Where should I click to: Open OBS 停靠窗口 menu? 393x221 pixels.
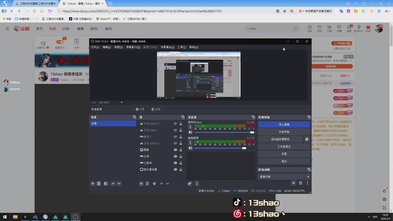[x=133, y=47]
